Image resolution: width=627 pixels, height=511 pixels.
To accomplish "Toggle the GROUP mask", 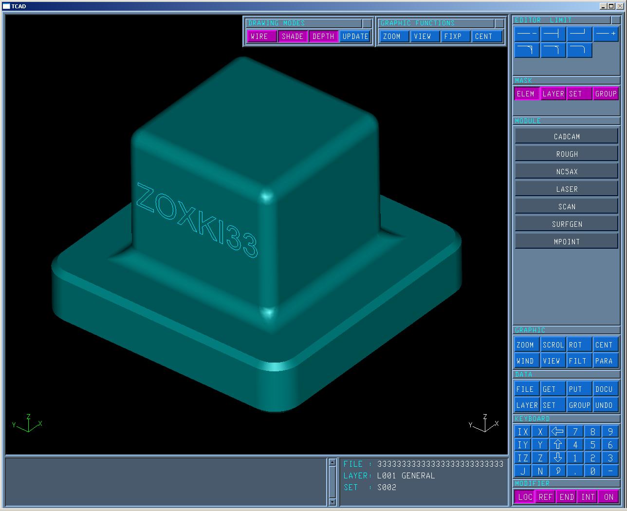I will 606,94.
